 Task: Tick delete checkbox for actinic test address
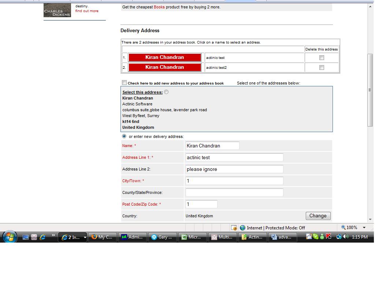[x=322, y=58]
